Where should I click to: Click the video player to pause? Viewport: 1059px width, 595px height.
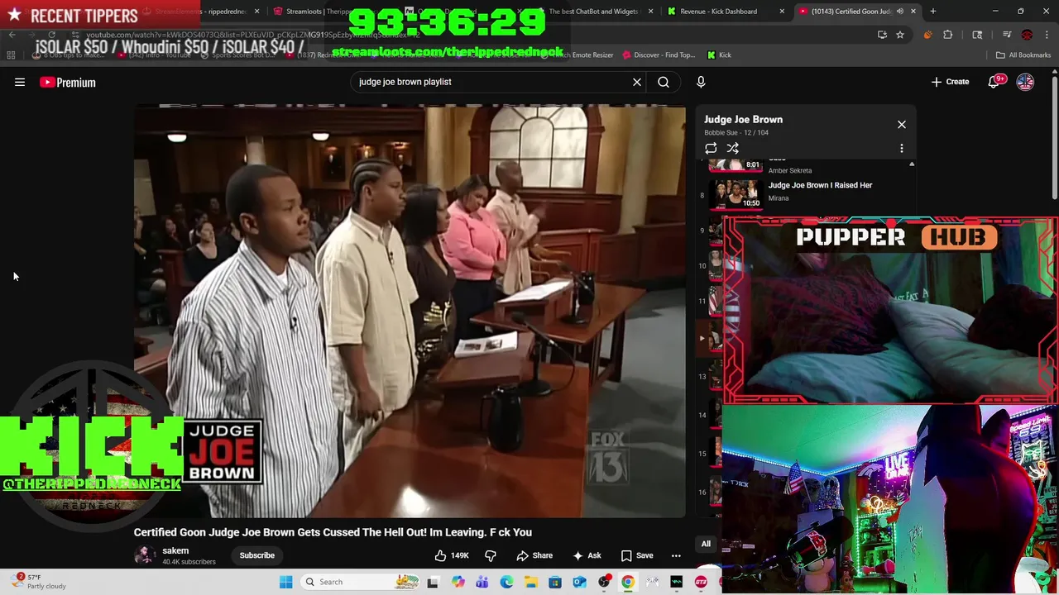click(410, 311)
